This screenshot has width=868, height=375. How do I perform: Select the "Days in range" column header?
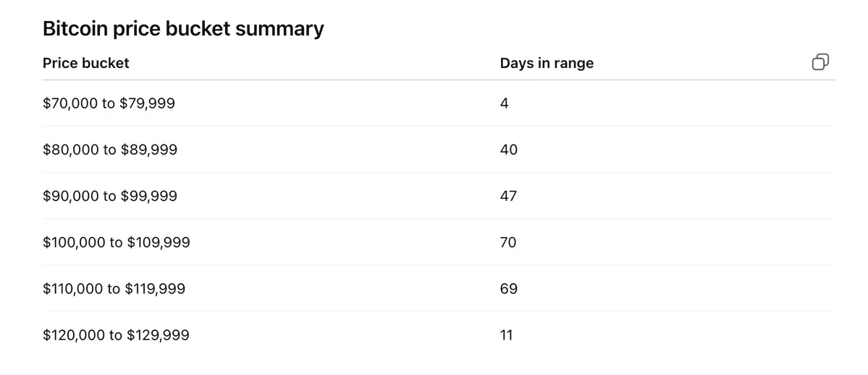coord(547,63)
